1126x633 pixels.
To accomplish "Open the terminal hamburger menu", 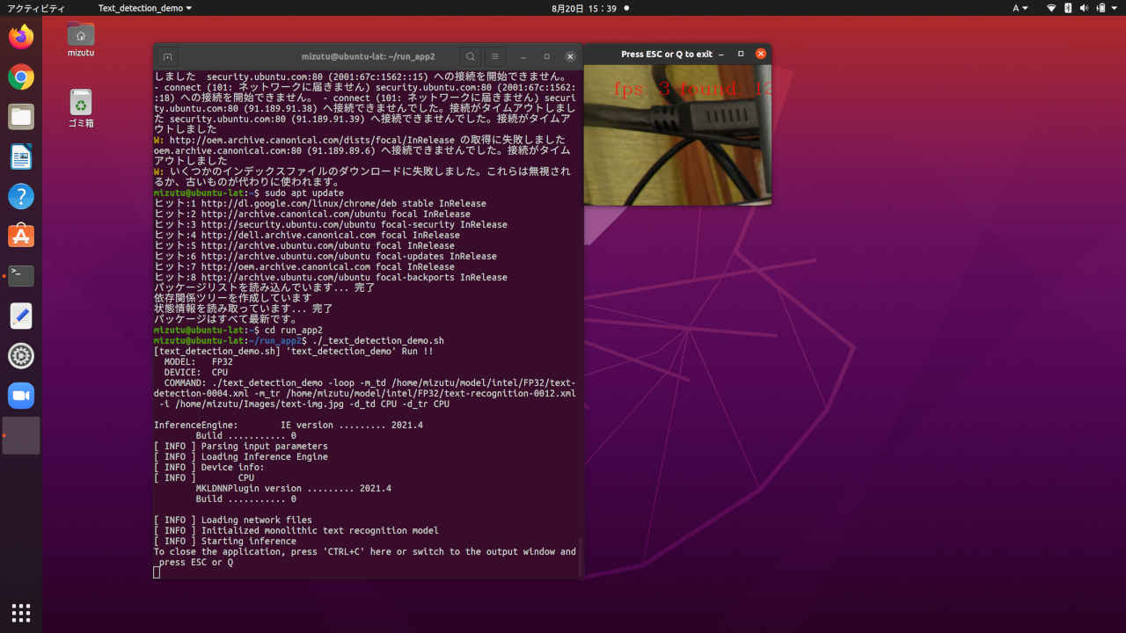I will tap(495, 56).
